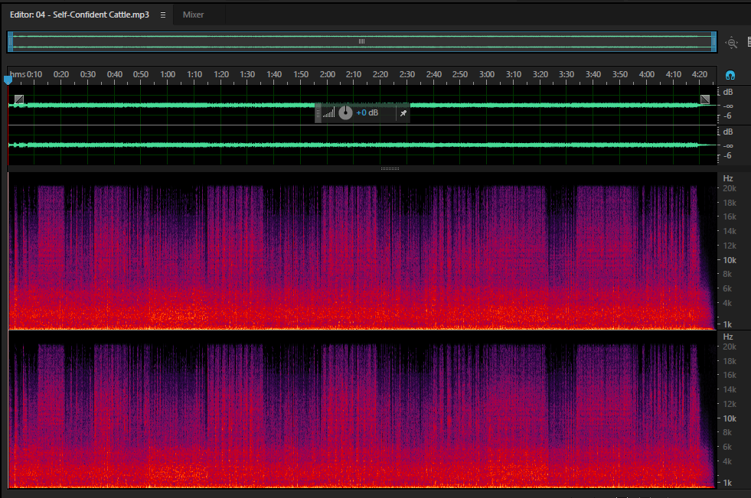
Task: Click the lower spectral Hz scale label
Action: coord(728,337)
